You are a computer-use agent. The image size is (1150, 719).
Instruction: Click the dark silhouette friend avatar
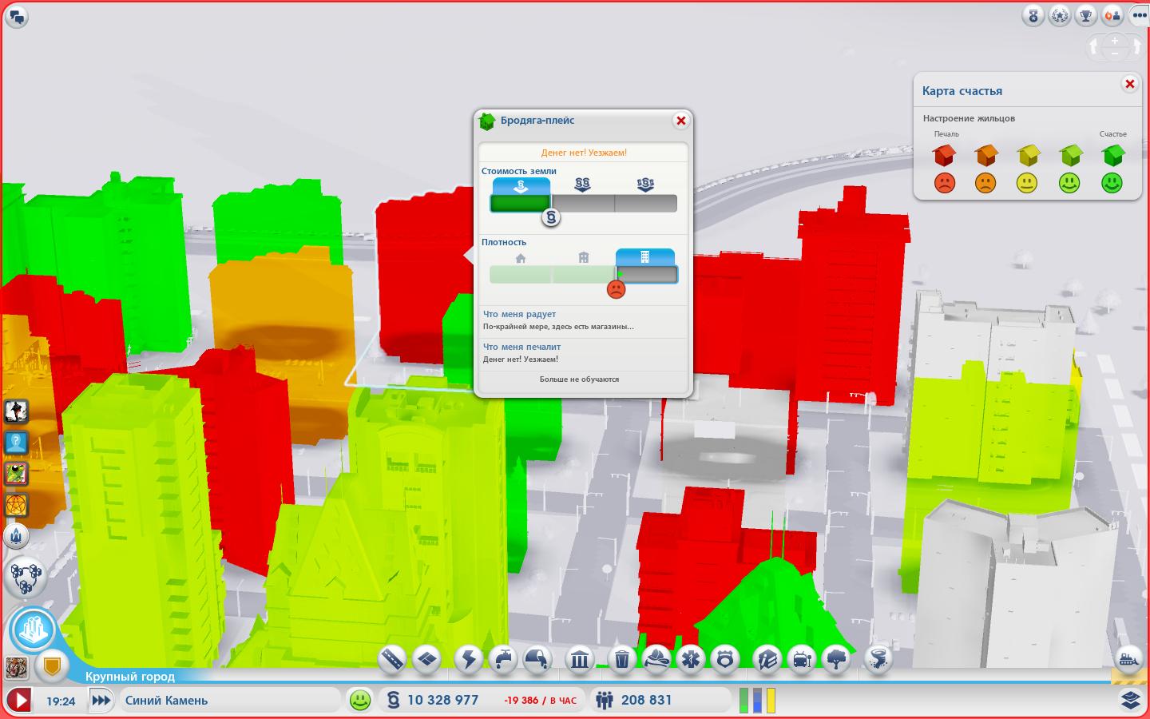click(x=16, y=411)
